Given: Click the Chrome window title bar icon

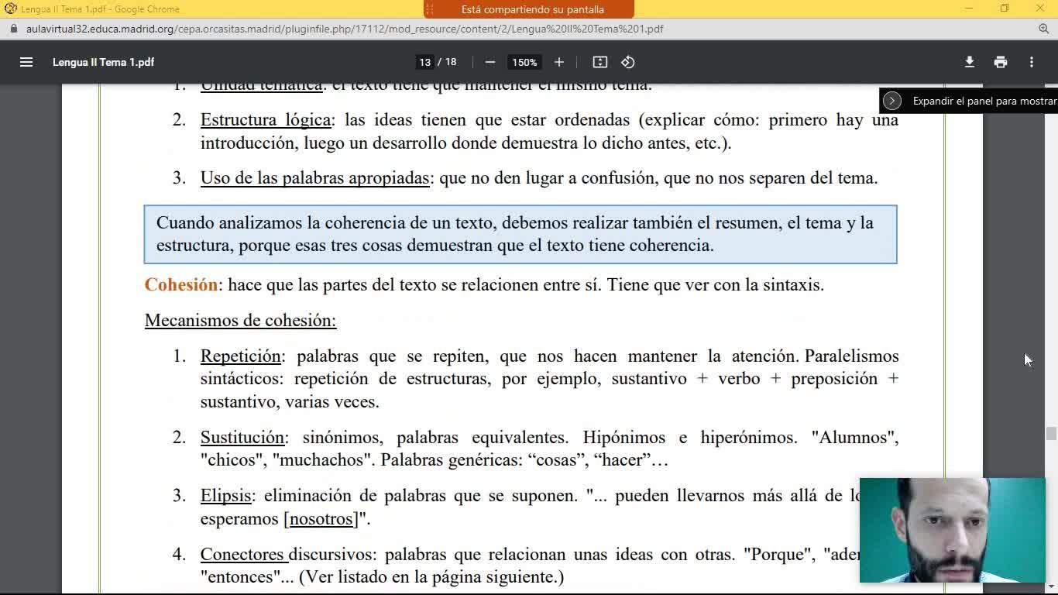Looking at the screenshot, I should tap(10, 9).
